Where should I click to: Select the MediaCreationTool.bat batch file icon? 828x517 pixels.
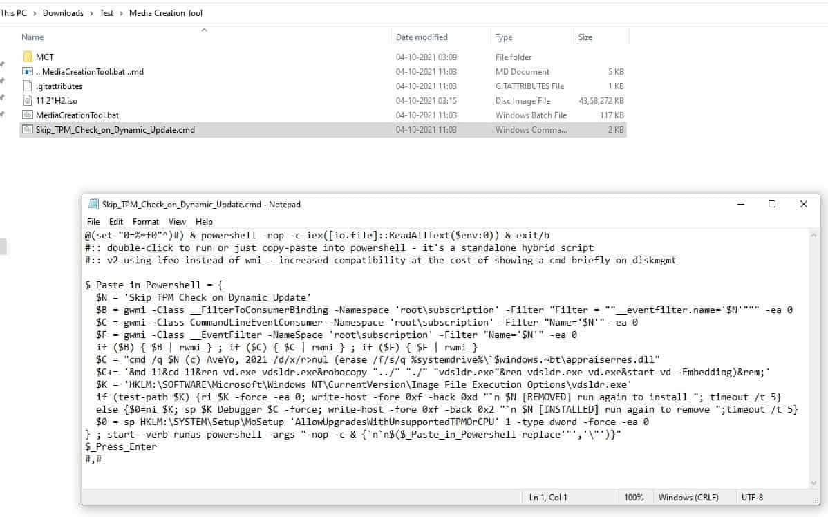pyautogui.click(x=28, y=115)
